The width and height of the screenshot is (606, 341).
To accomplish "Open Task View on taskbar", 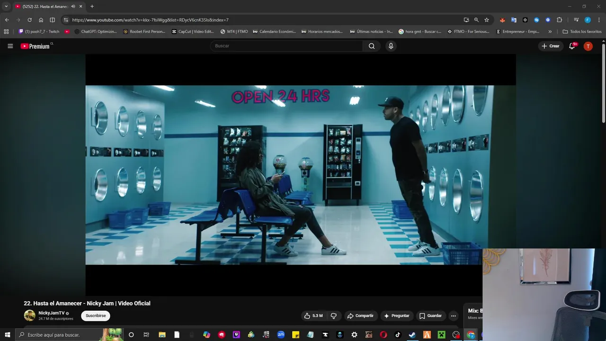I will pos(146,335).
